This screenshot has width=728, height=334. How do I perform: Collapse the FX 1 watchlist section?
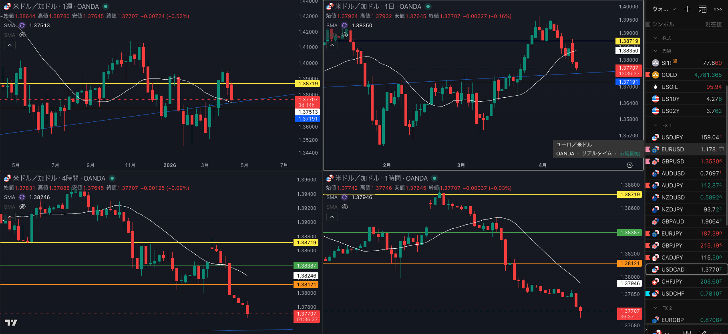click(656, 125)
